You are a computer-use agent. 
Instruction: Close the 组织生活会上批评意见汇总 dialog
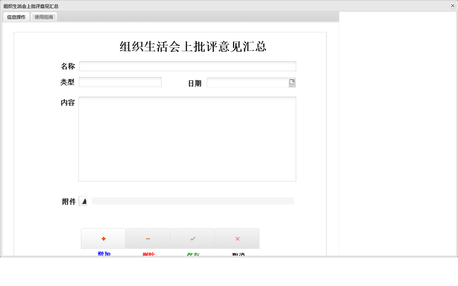[453, 6]
